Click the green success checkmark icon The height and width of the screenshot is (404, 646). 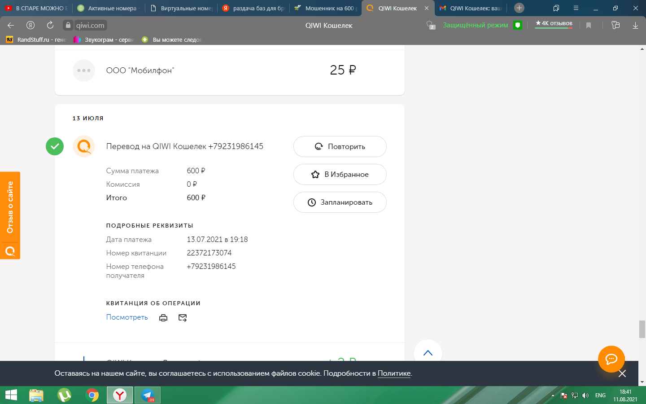pos(55,146)
